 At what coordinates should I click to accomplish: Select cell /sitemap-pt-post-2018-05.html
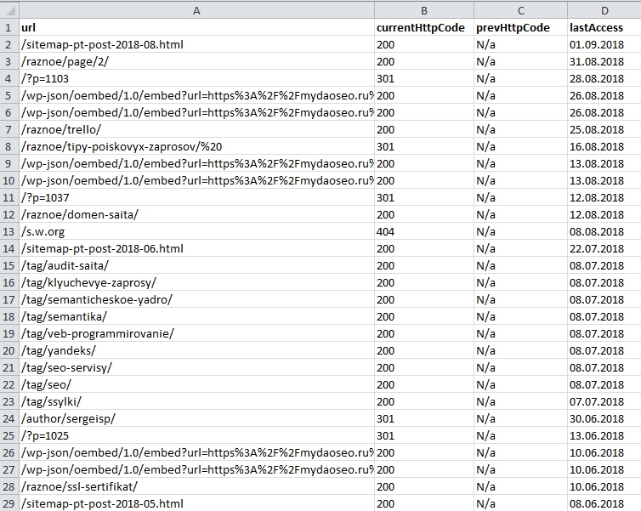tap(196, 503)
